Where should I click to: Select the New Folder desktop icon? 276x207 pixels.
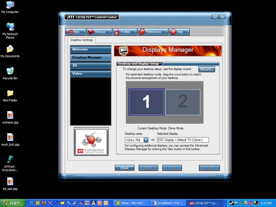pyautogui.click(x=10, y=96)
